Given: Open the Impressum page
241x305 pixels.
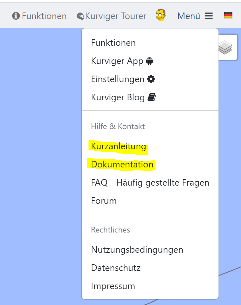Looking at the screenshot, I should 113,286.
